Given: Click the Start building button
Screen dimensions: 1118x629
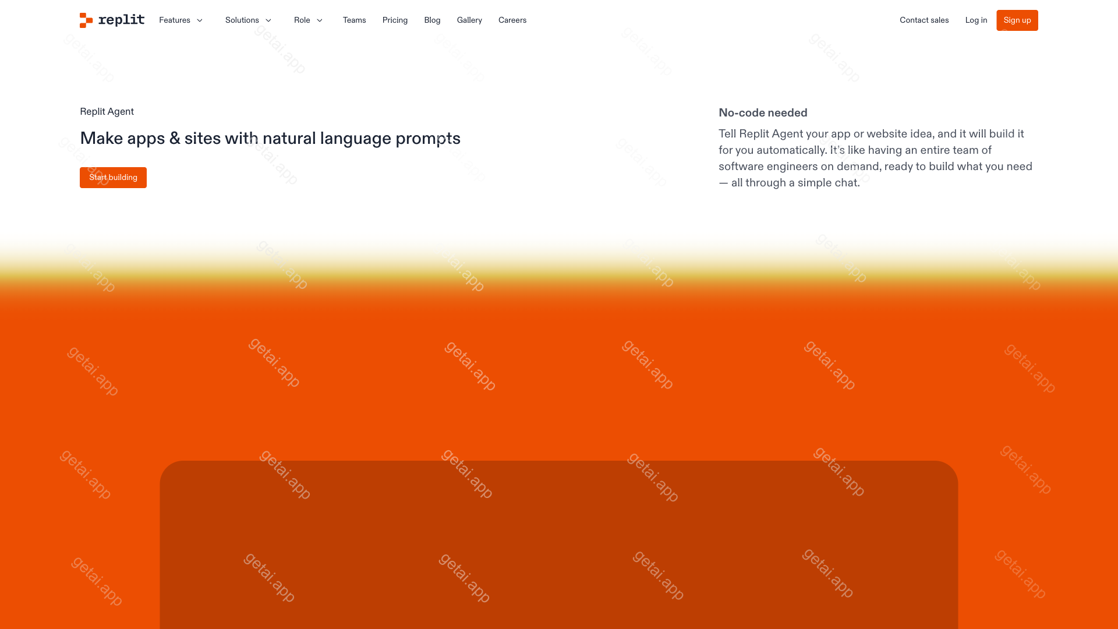Looking at the screenshot, I should pyautogui.click(x=113, y=178).
